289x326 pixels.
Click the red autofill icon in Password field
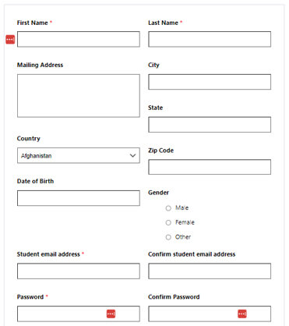111,314
